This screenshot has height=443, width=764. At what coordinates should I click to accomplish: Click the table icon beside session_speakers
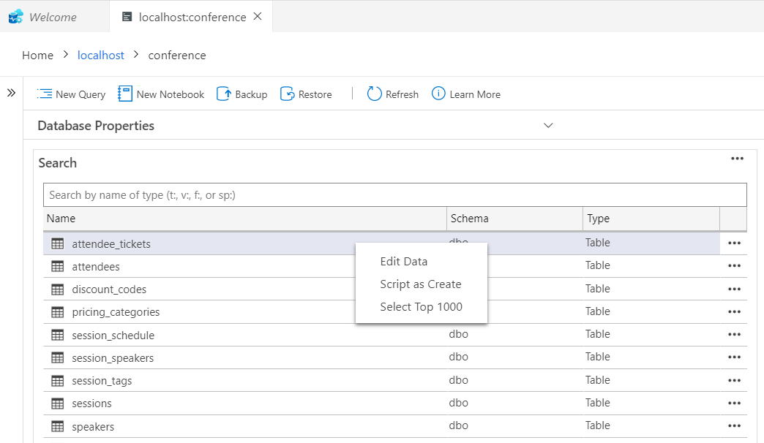click(x=58, y=357)
